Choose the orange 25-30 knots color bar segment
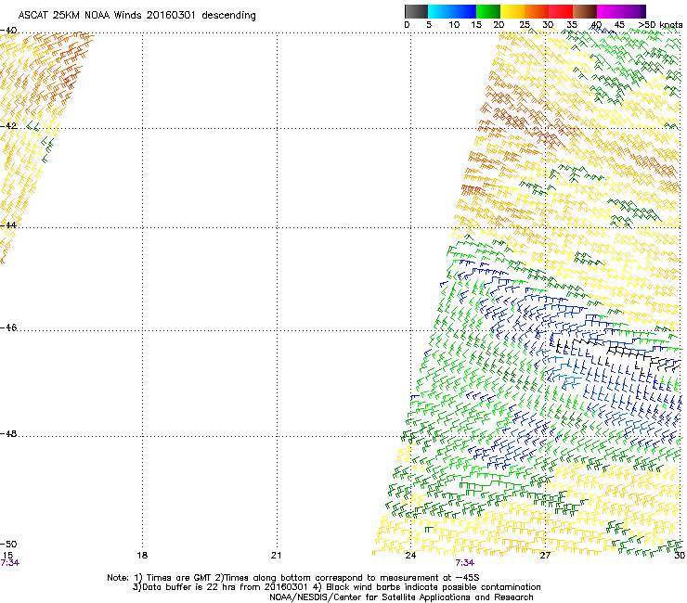Viewport: 687px width, 603px height. point(537,11)
